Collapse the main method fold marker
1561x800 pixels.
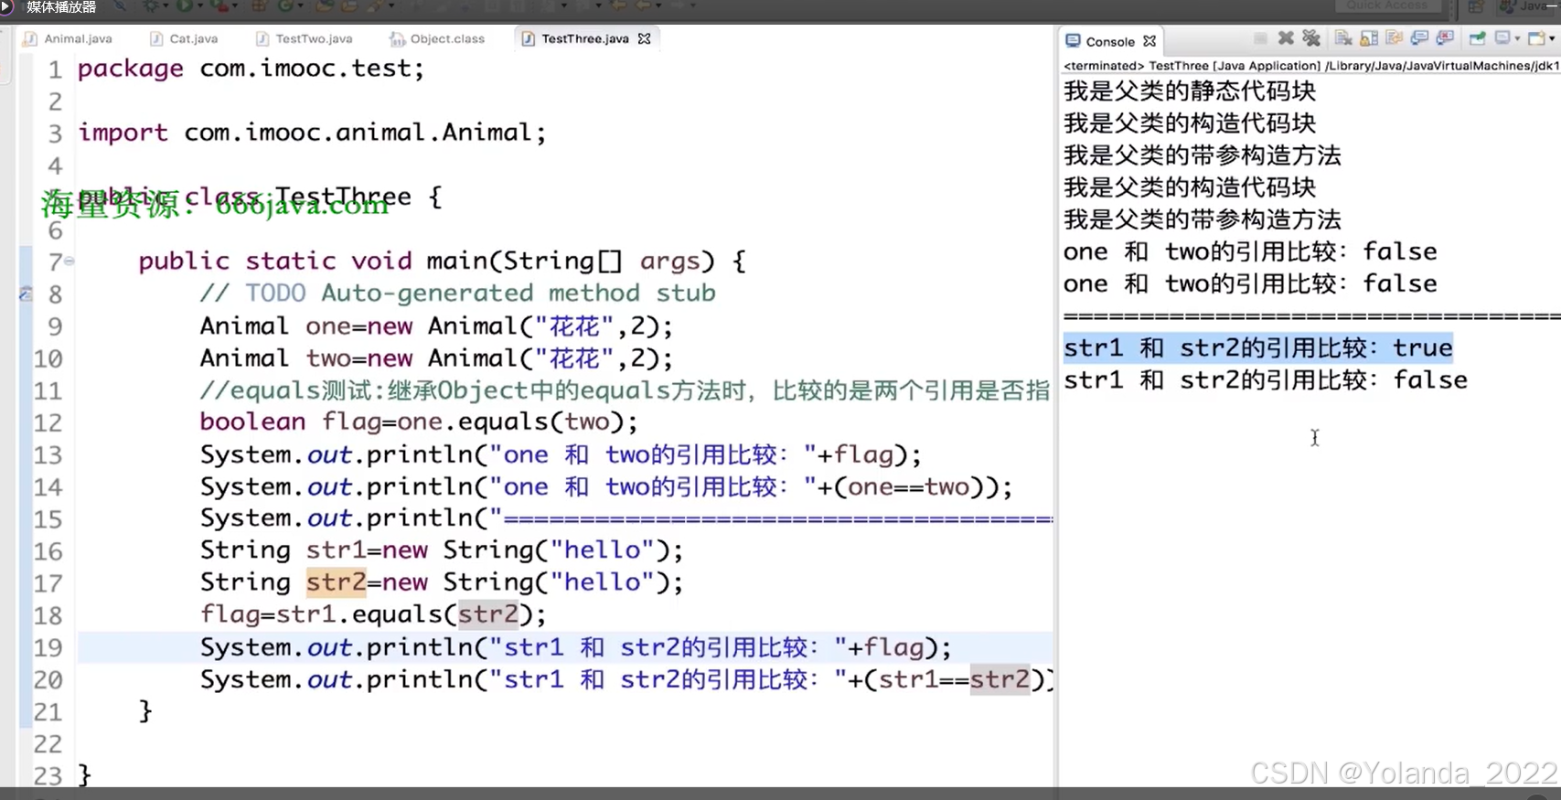pos(69,261)
